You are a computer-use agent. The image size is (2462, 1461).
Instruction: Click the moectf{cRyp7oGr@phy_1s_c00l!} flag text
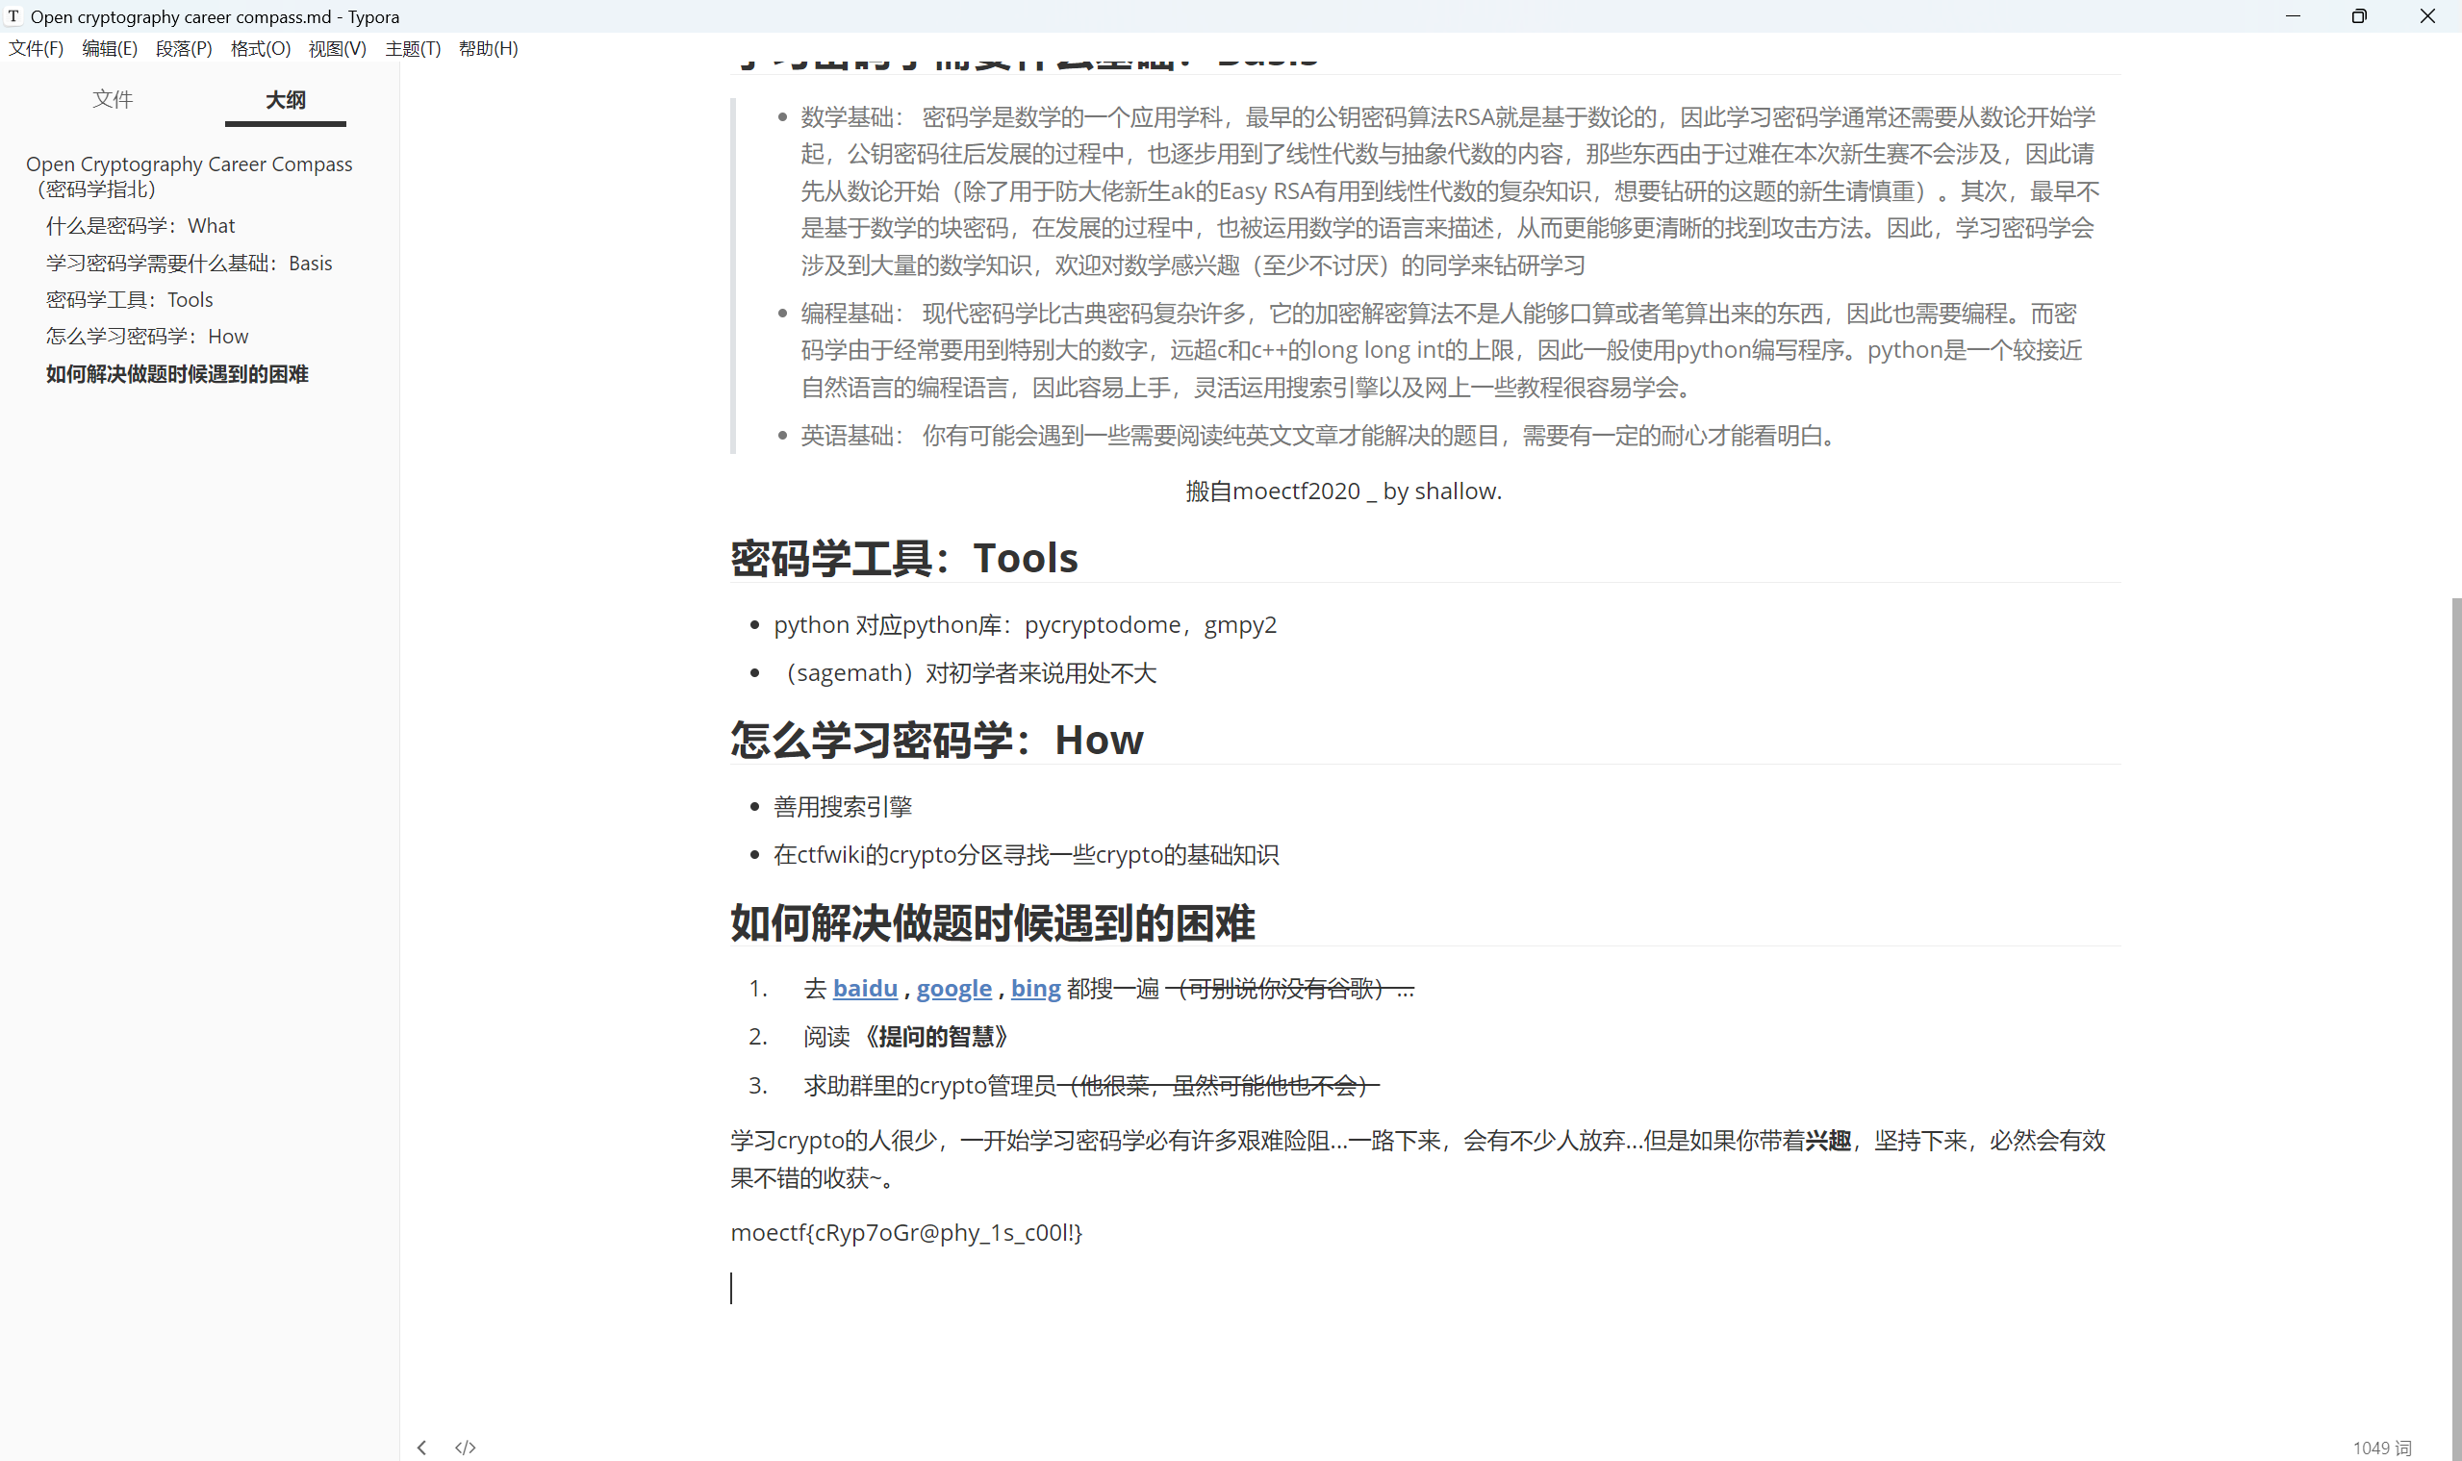[906, 1232]
